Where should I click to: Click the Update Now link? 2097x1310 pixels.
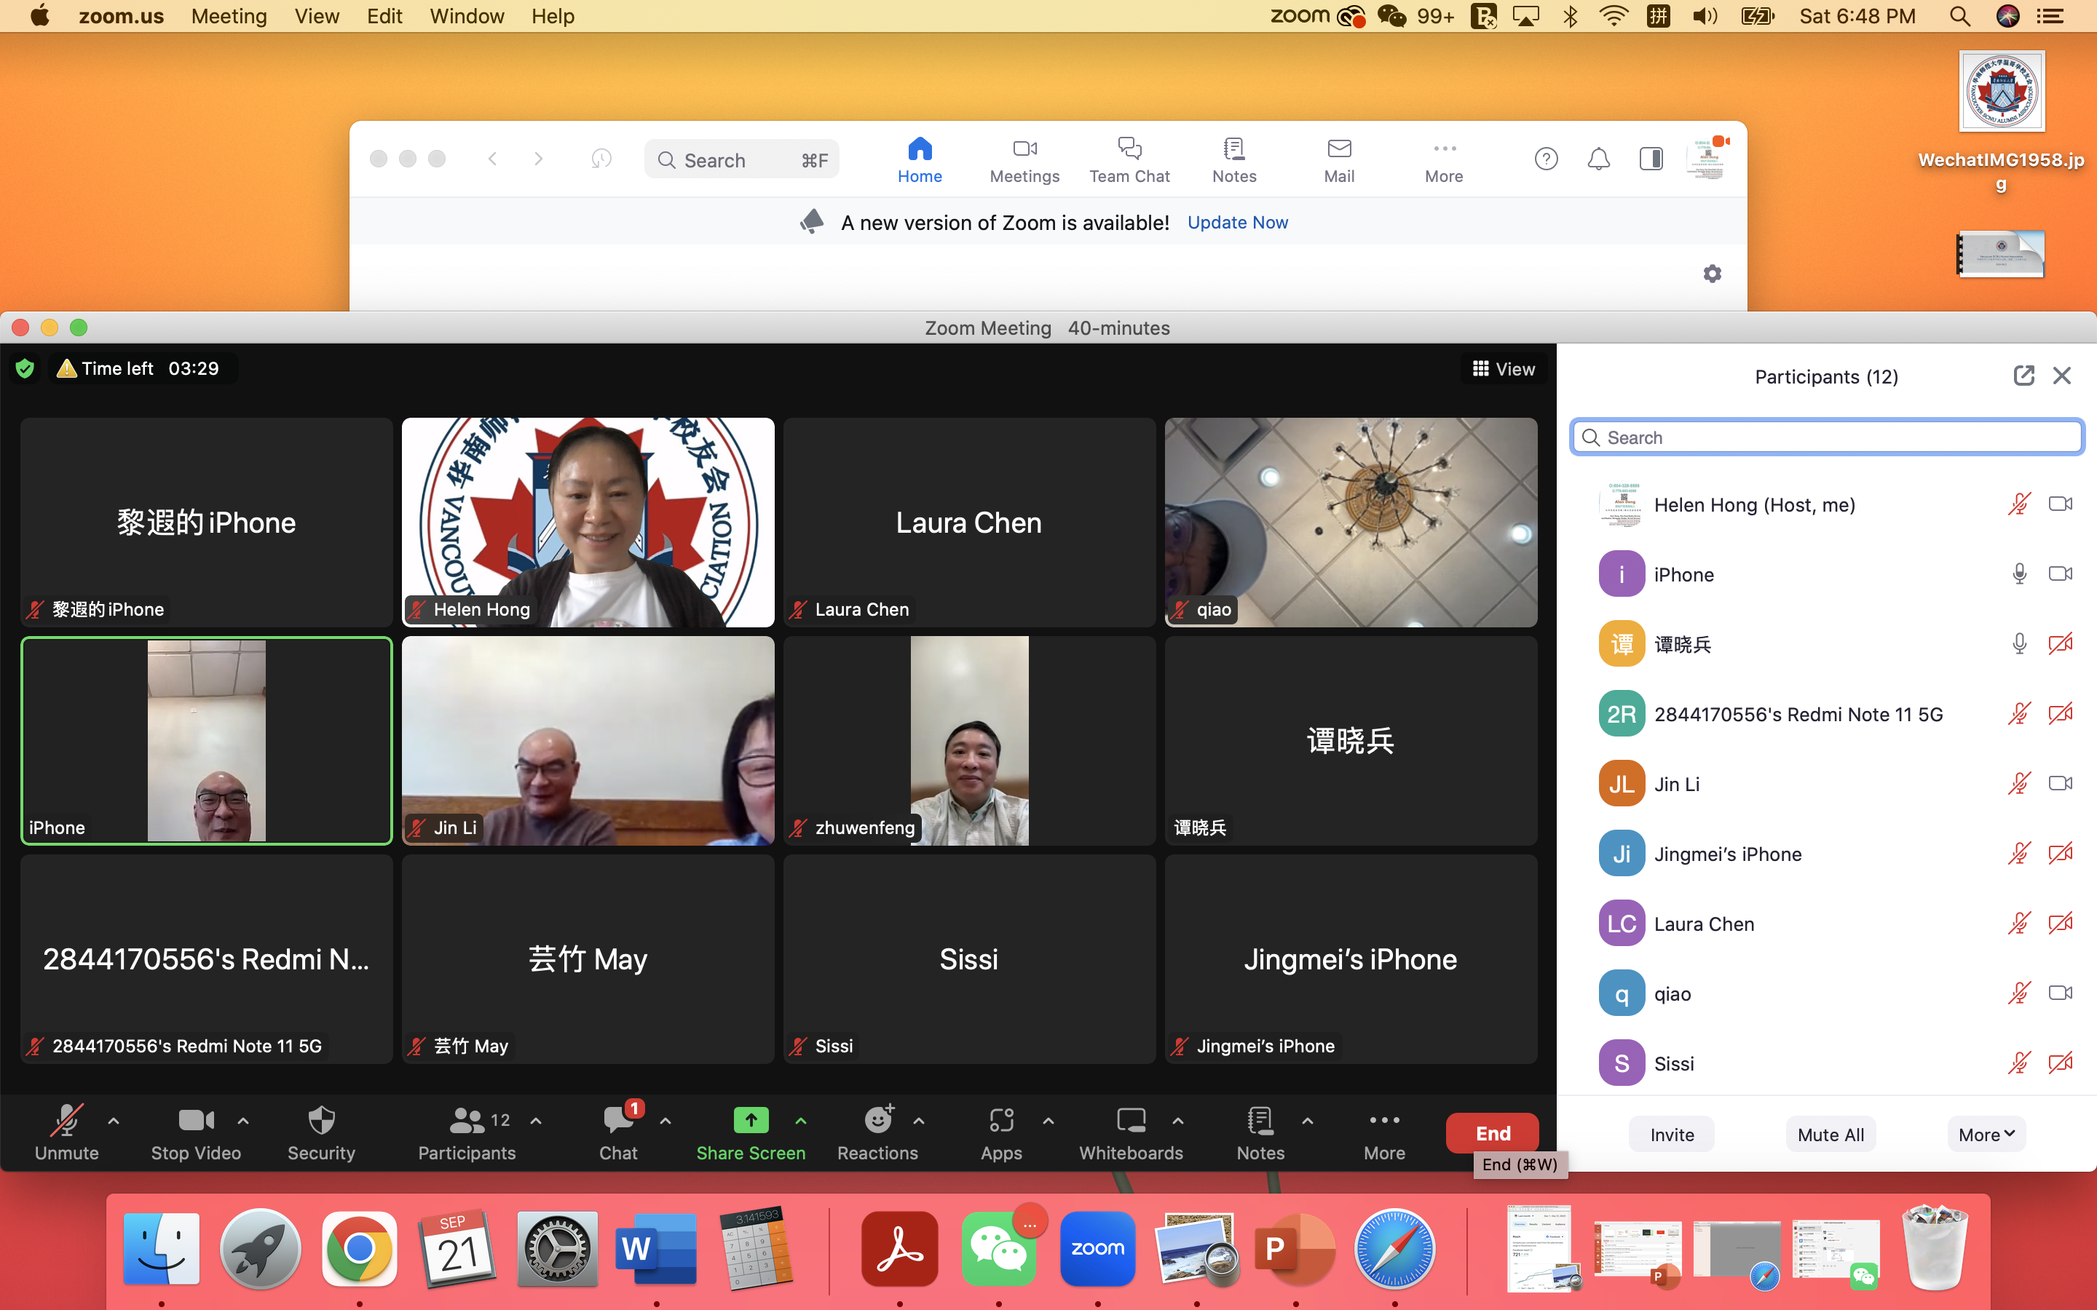click(x=1237, y=223)
